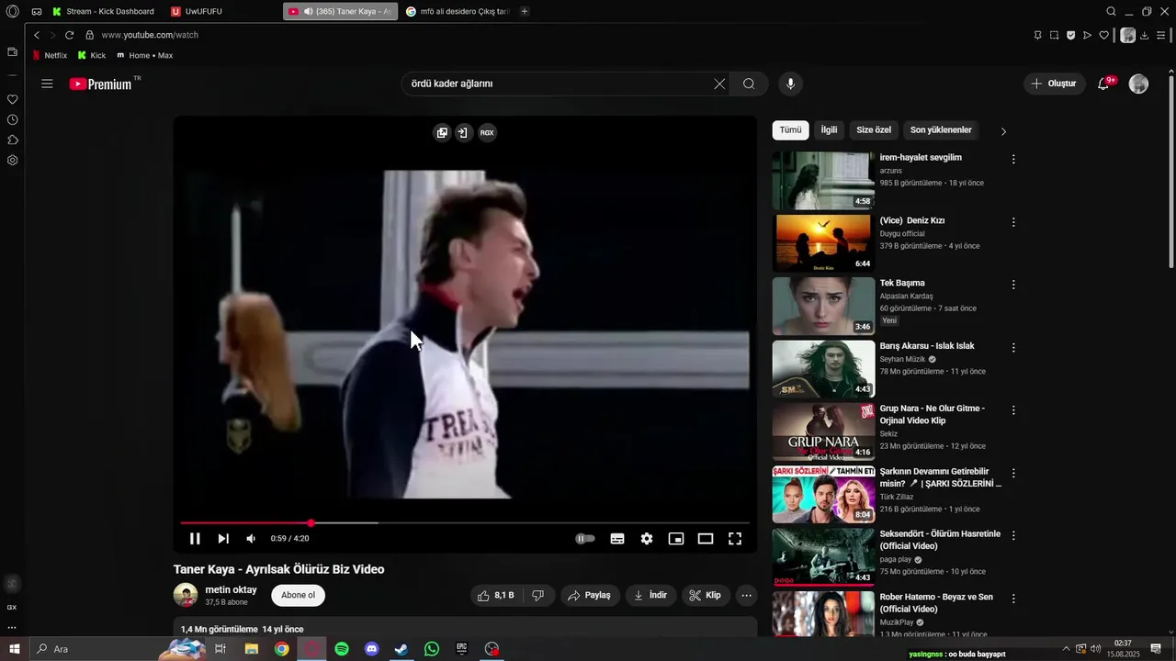Open the metin oktay channel link
The height and width of the screenshot is (661, 1176).
coord(231,589)
